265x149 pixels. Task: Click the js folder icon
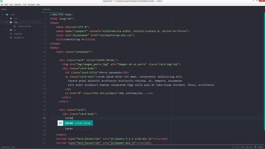[x=11, y=30]
